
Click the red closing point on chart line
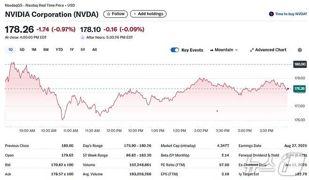point(288,89)
